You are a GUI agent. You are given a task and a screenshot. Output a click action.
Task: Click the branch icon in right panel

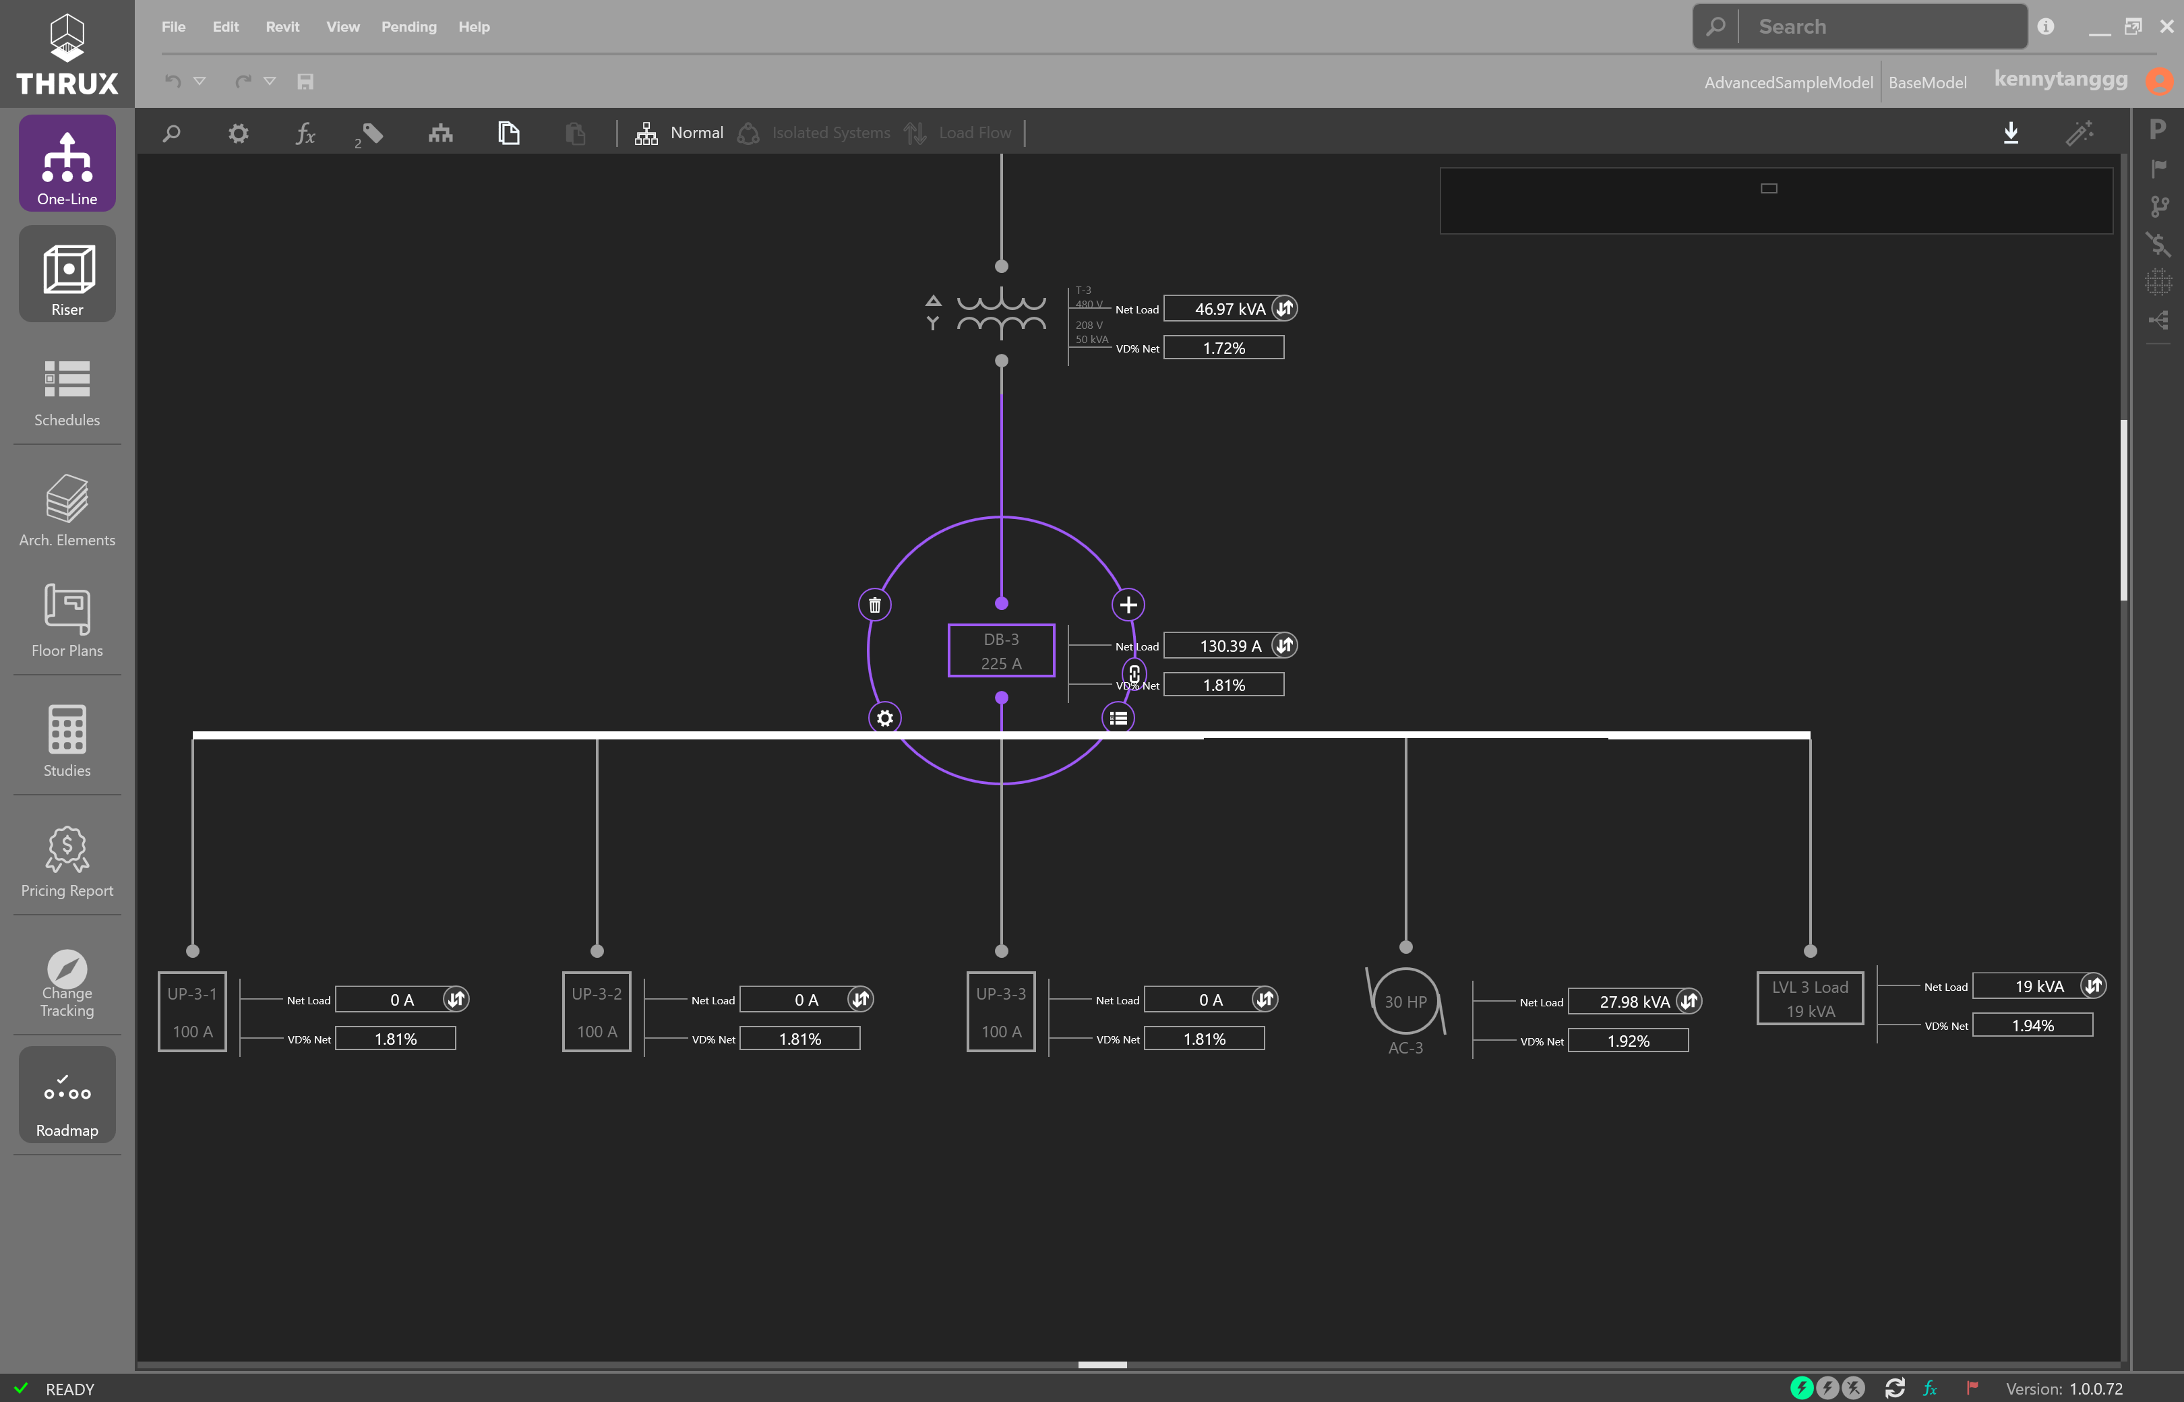pyautogui.click(x=2158, y=207)
